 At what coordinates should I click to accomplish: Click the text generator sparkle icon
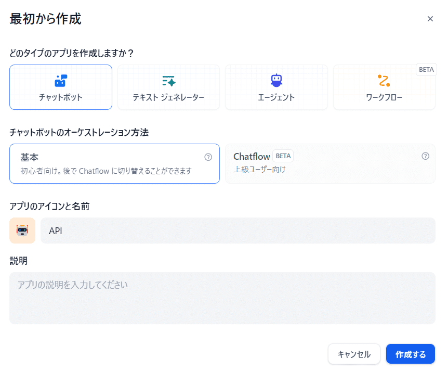168,81
